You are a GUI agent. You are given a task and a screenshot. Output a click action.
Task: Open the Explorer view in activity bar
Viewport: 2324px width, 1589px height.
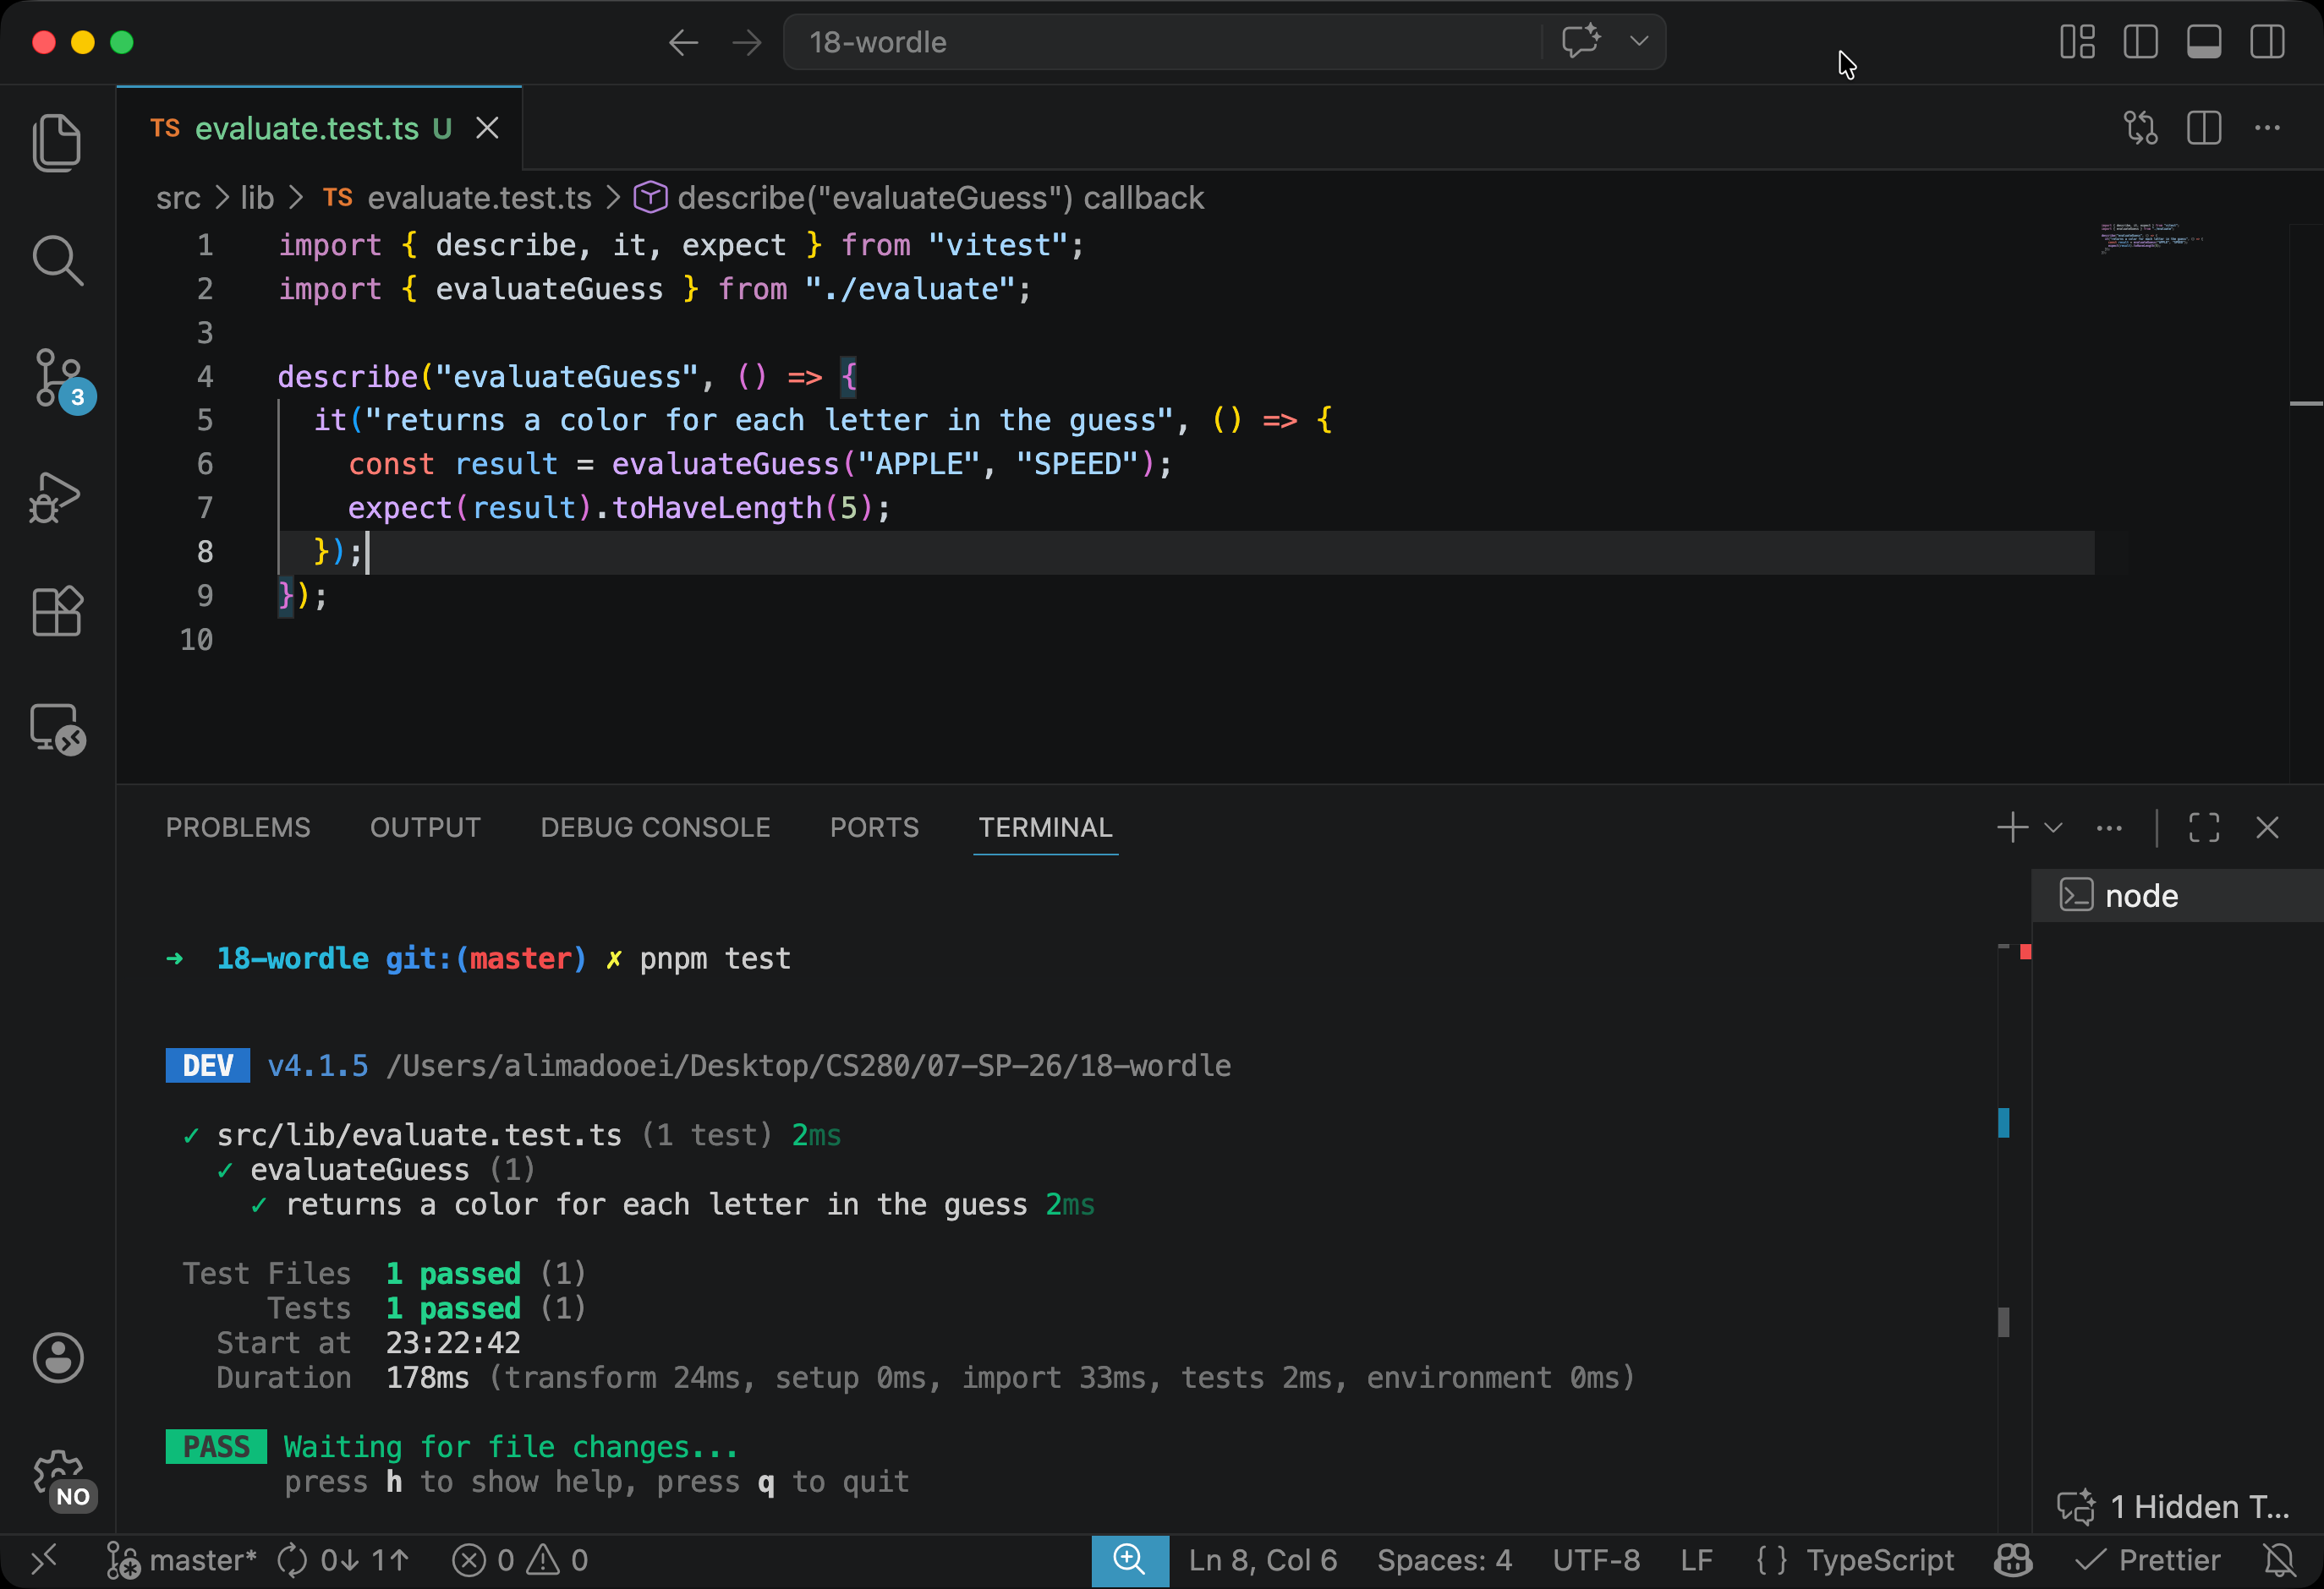click(x=57, y=143)
